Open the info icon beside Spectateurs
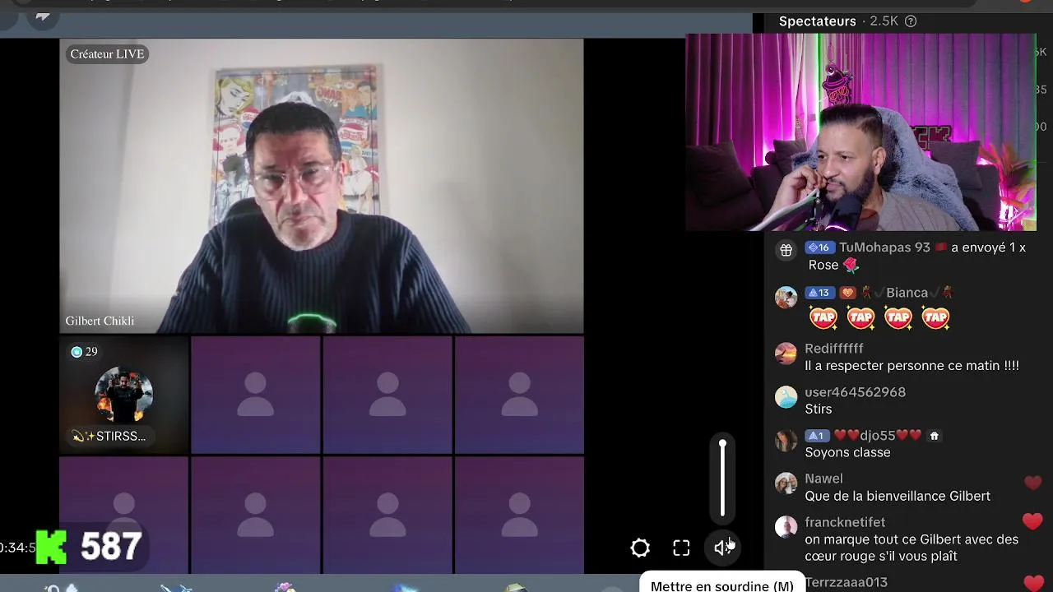This screenshot has width=1053, height=592. tap(911, 21)
